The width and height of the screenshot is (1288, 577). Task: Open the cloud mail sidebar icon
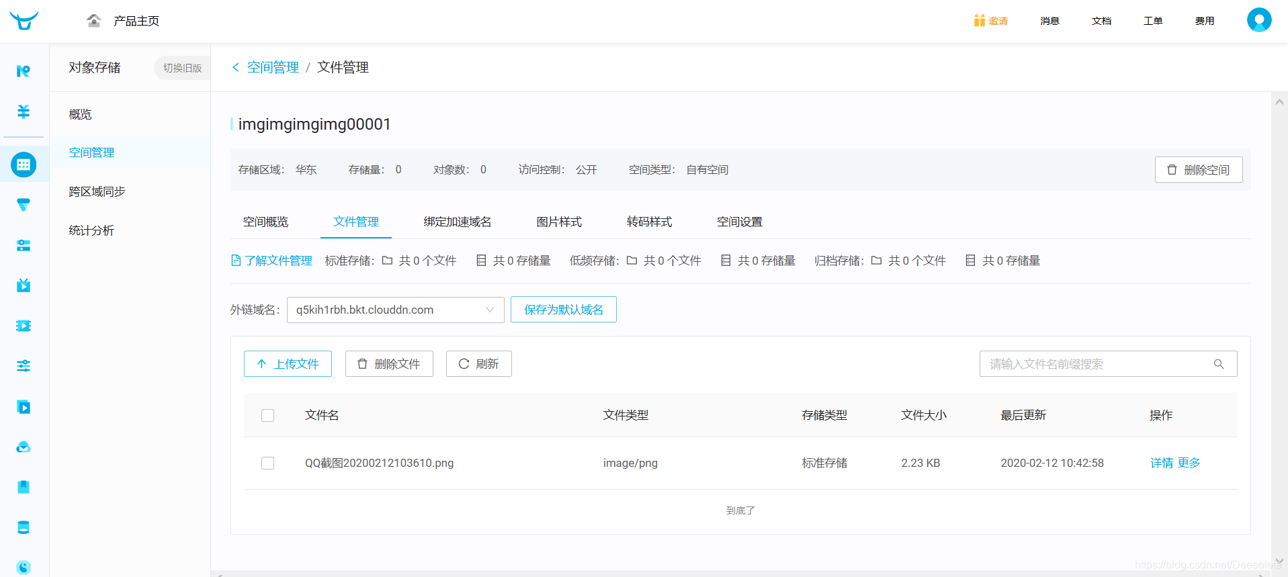[x=24, y=447]
